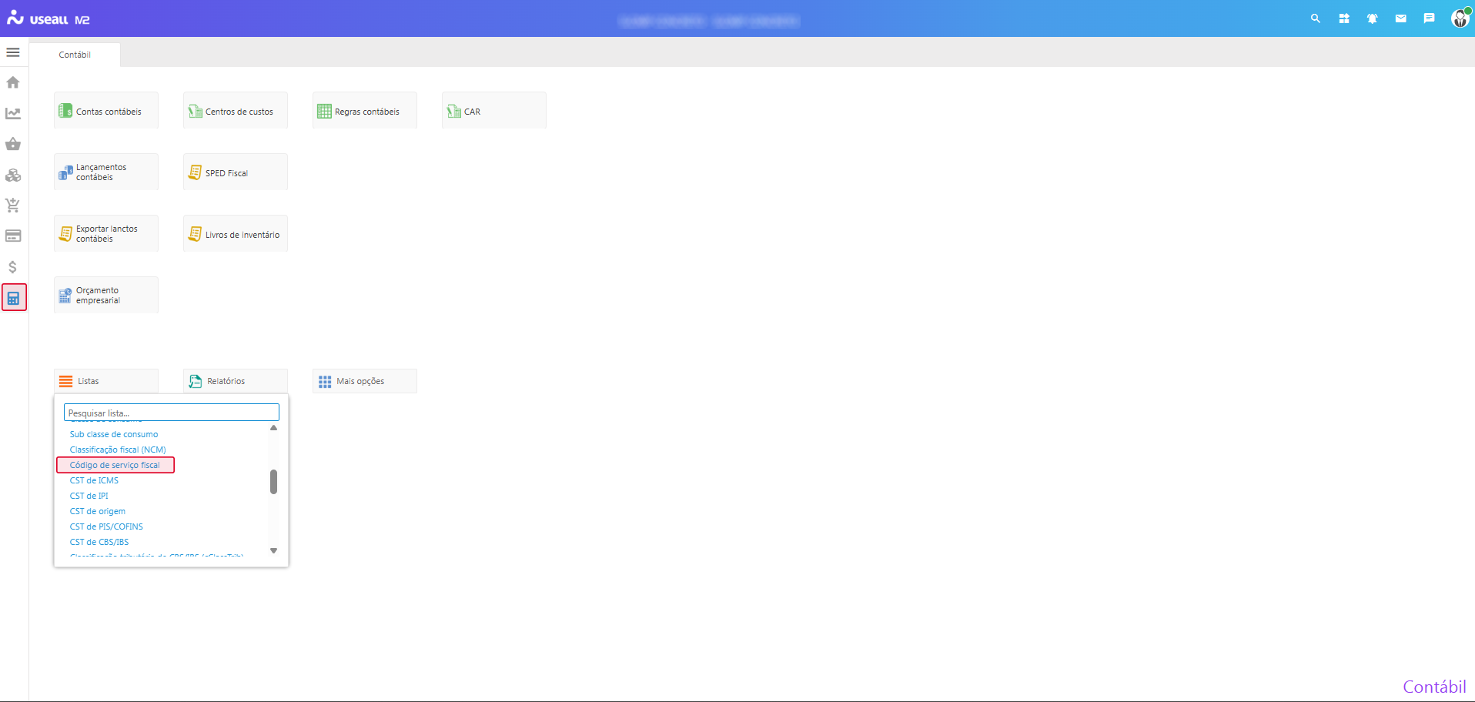Click the search magnifier in top bar
This screenshot has width=1475, height=702.
1316,18
